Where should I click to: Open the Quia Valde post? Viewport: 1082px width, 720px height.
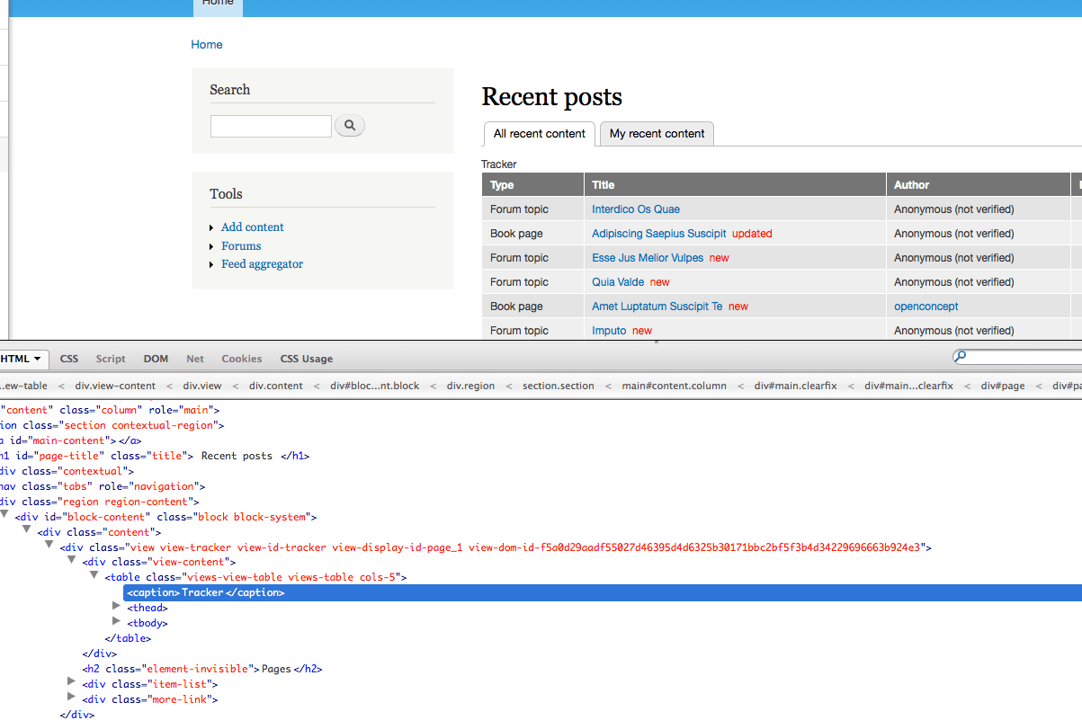pos(618,282)
